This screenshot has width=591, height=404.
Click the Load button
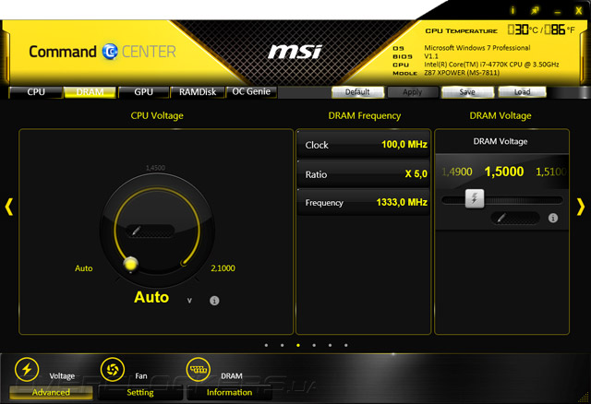522,92
